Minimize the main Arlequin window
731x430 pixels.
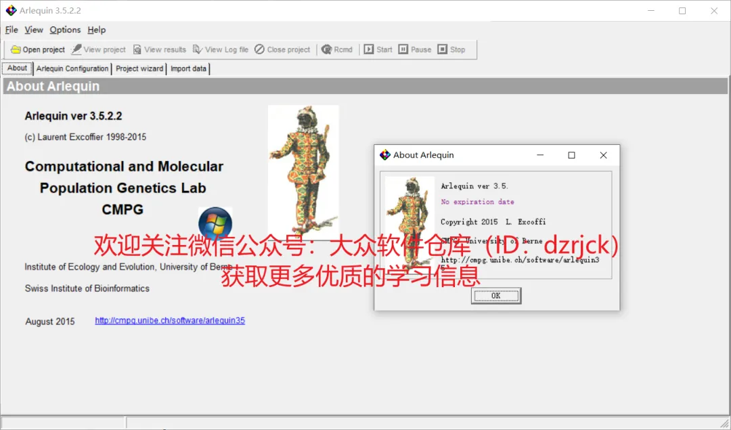click(x=651, y=11)
